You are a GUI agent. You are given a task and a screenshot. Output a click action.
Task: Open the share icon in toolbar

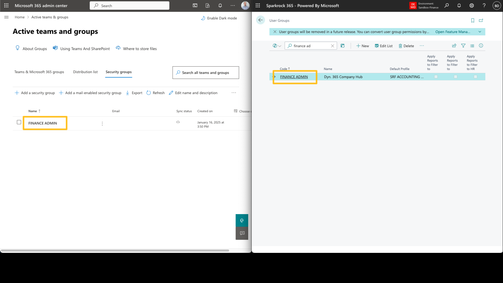(x=454, y=46)
